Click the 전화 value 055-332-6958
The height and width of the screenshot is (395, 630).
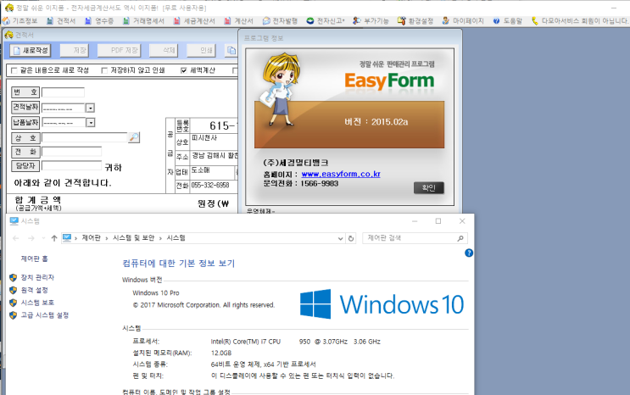tap(209, 186)
